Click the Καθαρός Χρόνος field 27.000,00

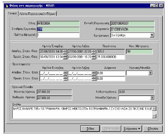[x=54, y=98]
